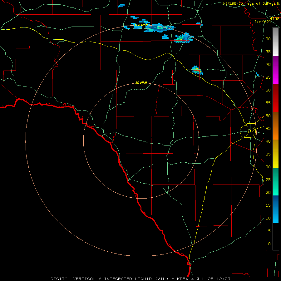Click the 5 value on the color scale
Screen dimensions: 281x281
269,231
